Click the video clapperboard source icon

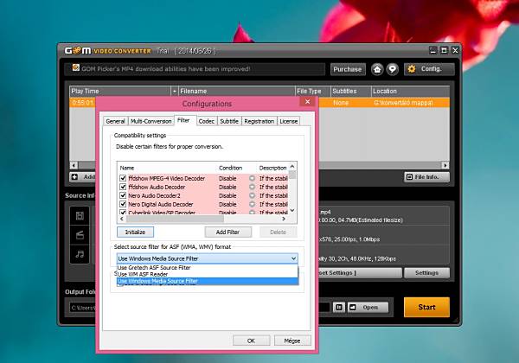[80, 235]
